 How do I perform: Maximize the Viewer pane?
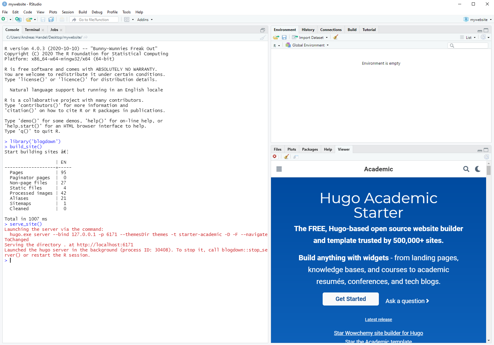[486, 150]
